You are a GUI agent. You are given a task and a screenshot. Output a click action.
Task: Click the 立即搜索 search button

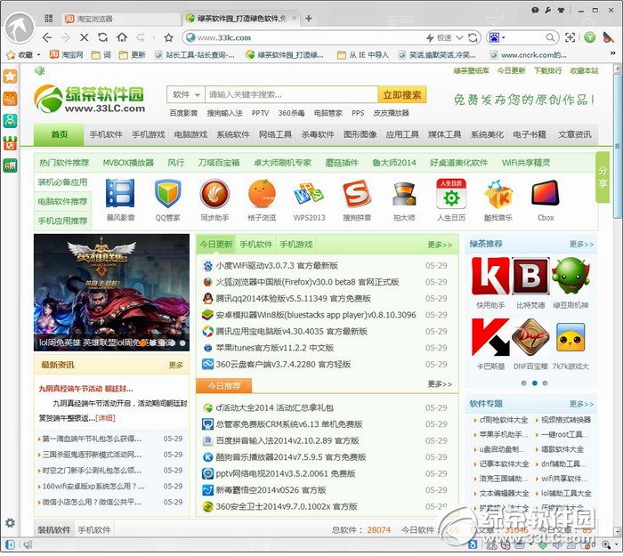tap(401, 94)
